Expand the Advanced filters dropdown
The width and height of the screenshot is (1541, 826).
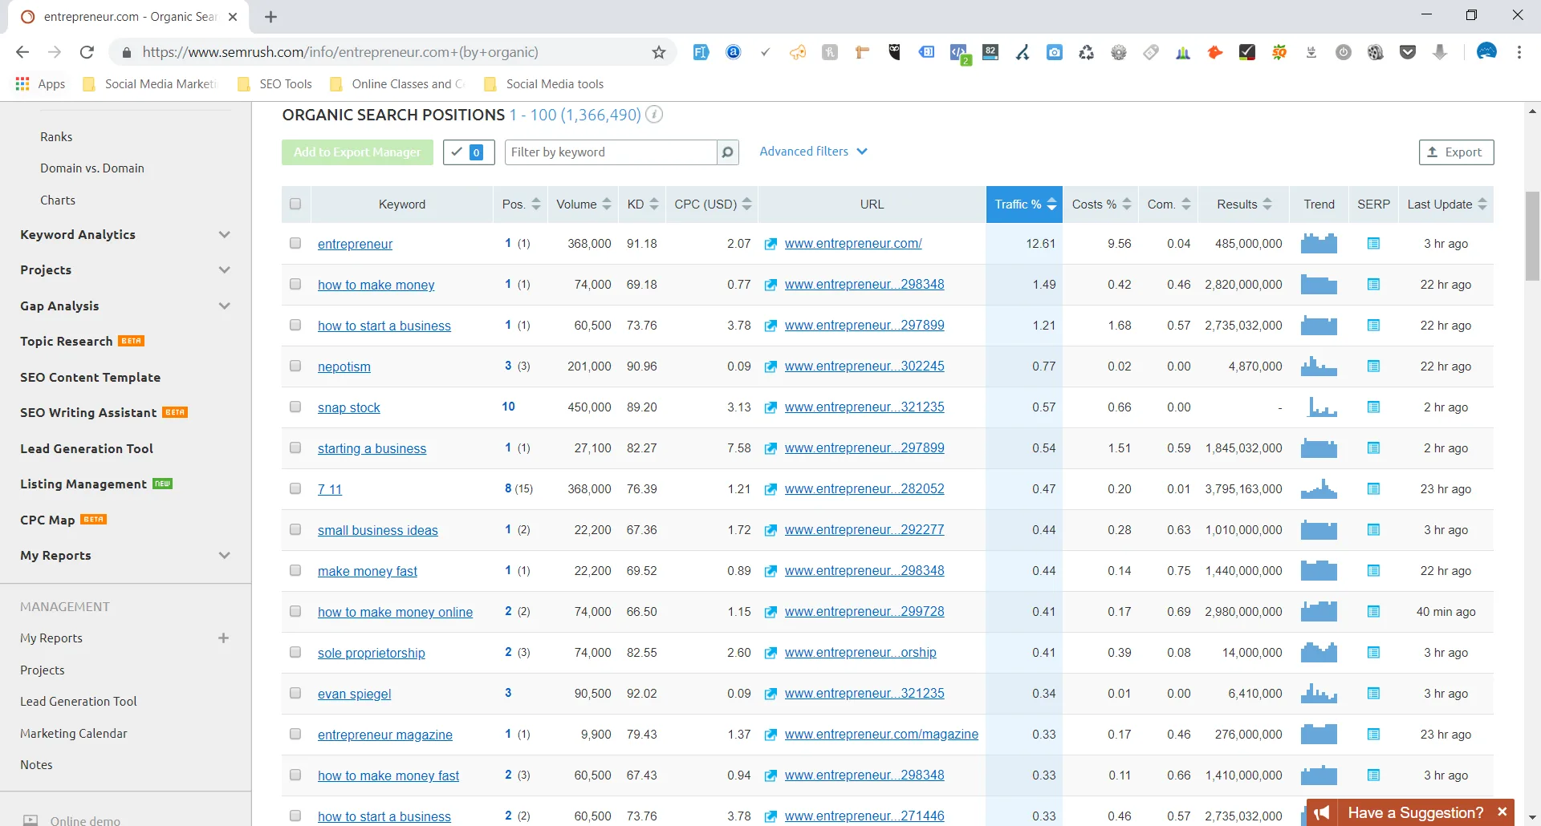coord(812,151)
